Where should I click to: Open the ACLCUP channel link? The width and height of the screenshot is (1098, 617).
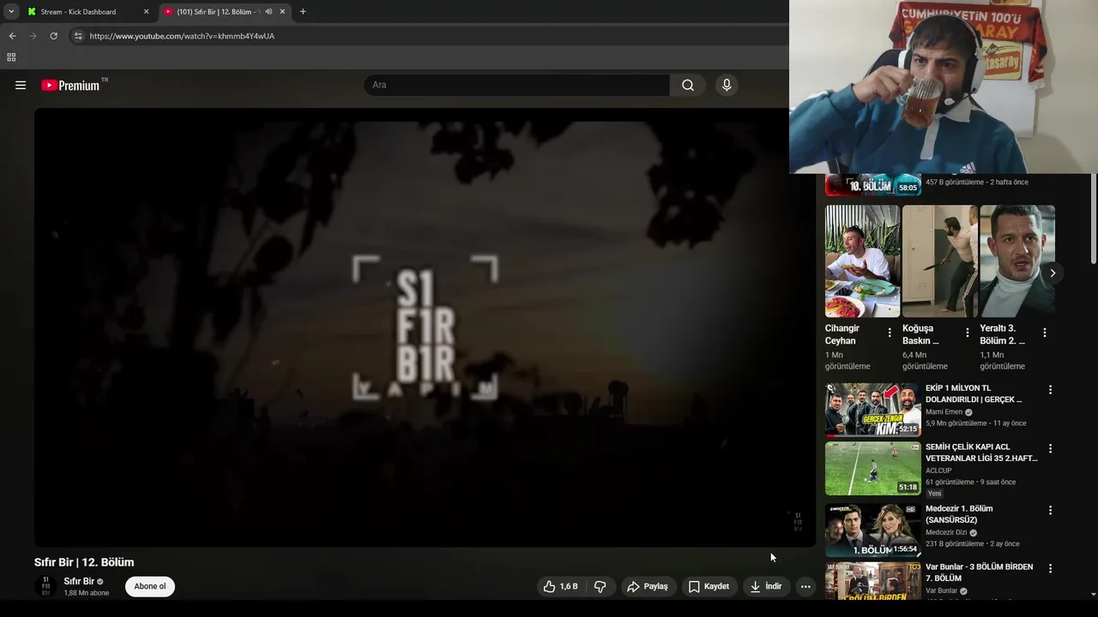click(x=938, y=470)
